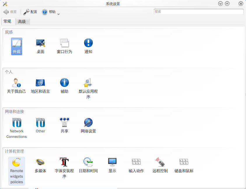Viewport: 246px width, 189px height.
Task: Open the 桌面 desktop settings
Action: pos(41,46)
